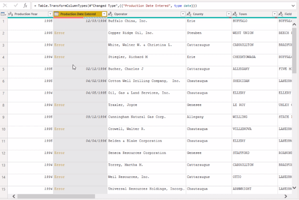Screen dimensions: 299x200
Task: Click the CHEEKTOWAGA town cell
Action: point(255,60)
